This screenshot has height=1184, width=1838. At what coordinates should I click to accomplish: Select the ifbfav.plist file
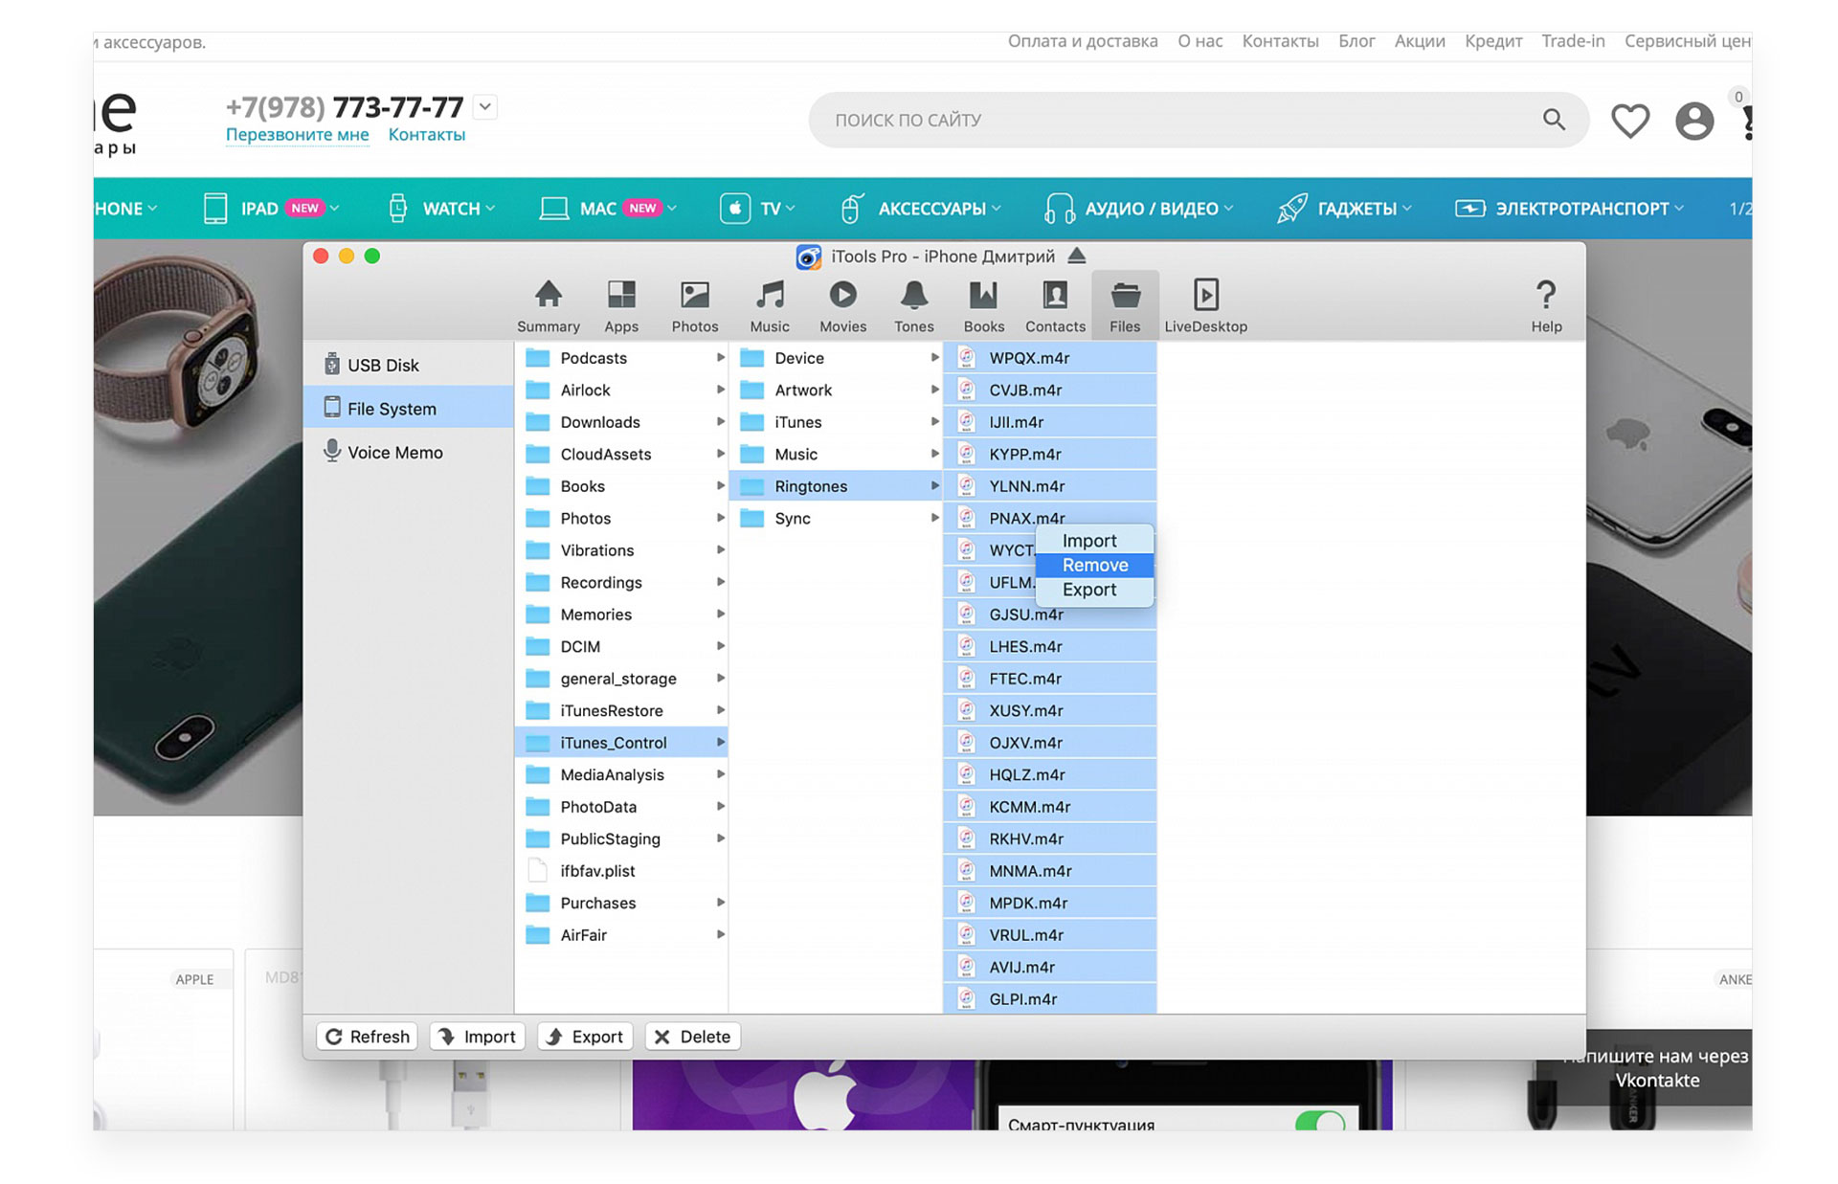click(x=621, y=870)
